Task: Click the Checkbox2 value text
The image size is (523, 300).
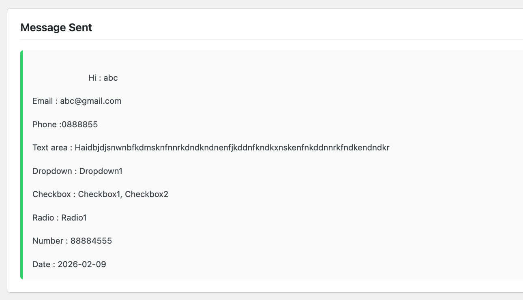Action: (x=146, y=194)
